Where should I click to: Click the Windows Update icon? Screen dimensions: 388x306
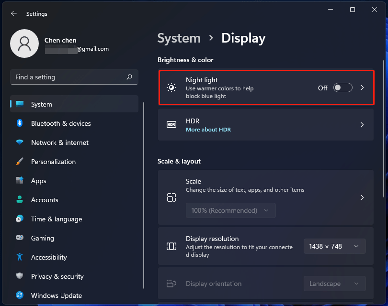(x=19, y=295)
